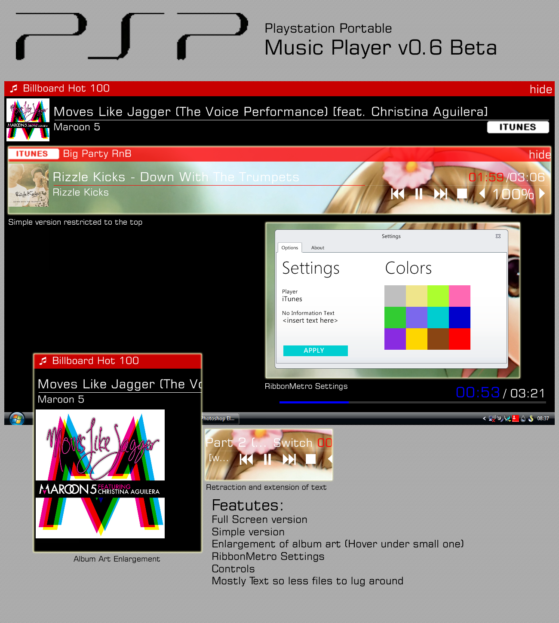The height and width of the screenshot is (623, 559).
Task: Pick the pale yellow color swatch
Action: coord(417,296)
